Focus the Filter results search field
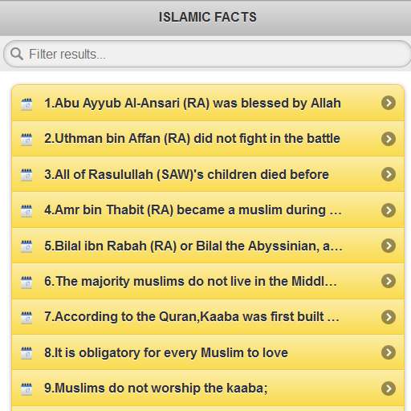The height and width of the screenshot is (411, 411). click(207, 54)
